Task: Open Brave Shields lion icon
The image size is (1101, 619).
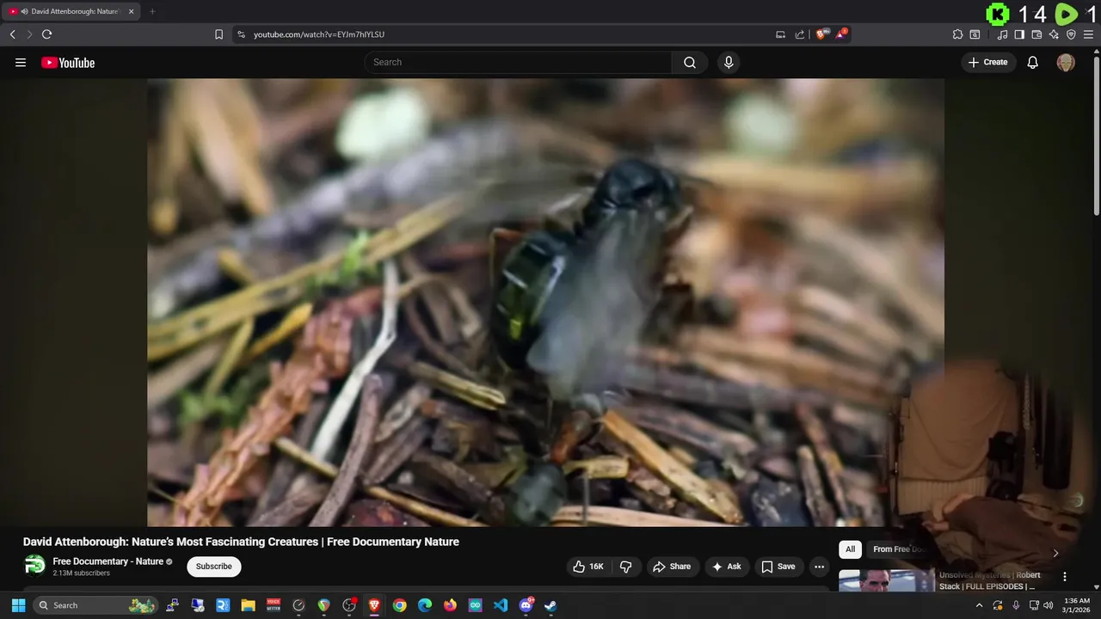Action: point(821,34)
